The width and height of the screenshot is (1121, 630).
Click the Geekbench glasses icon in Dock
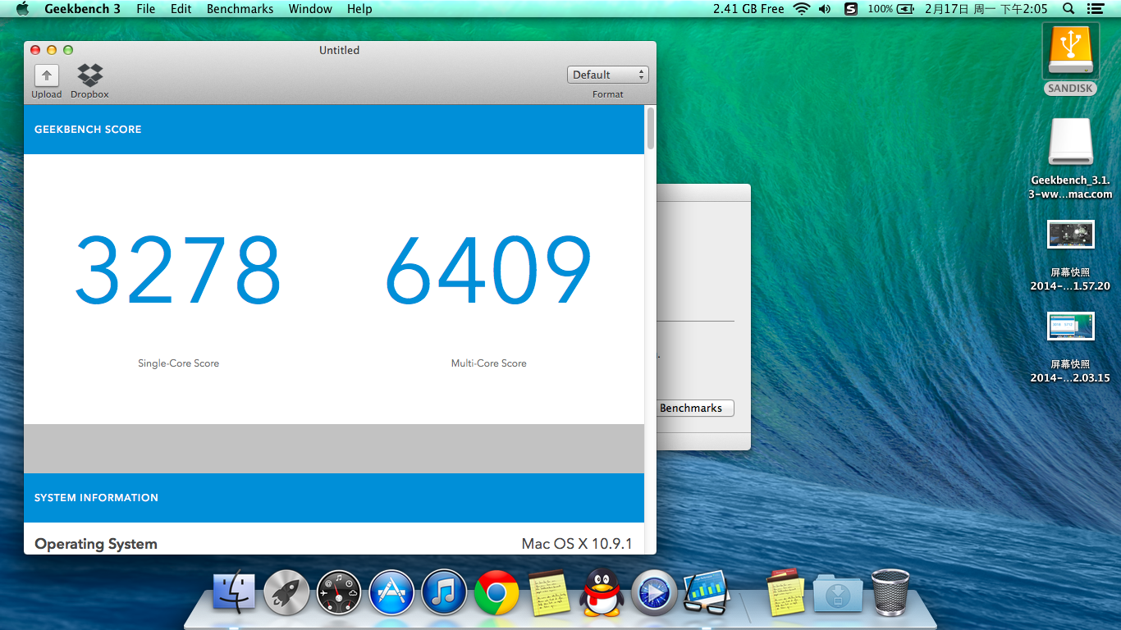706,592
